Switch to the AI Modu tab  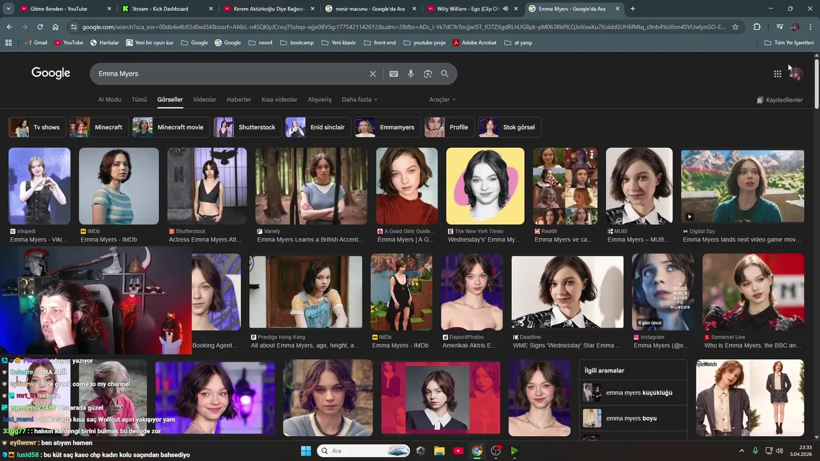click(x=110, y=99)
